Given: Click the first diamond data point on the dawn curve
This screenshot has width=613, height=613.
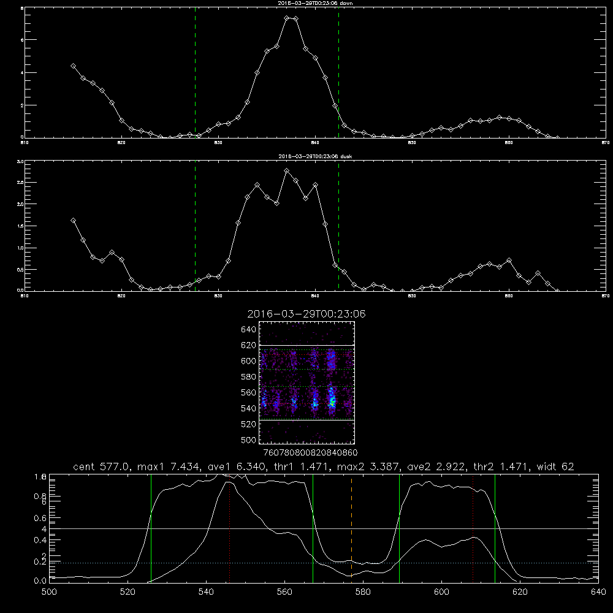Looking at the screenshot, I should pos(73,66).
